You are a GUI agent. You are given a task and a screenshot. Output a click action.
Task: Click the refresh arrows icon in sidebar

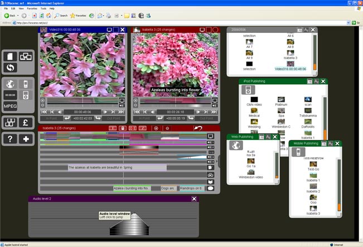11,67
